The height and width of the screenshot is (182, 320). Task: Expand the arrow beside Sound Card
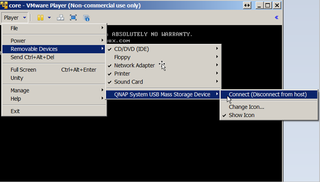point(217,82)
